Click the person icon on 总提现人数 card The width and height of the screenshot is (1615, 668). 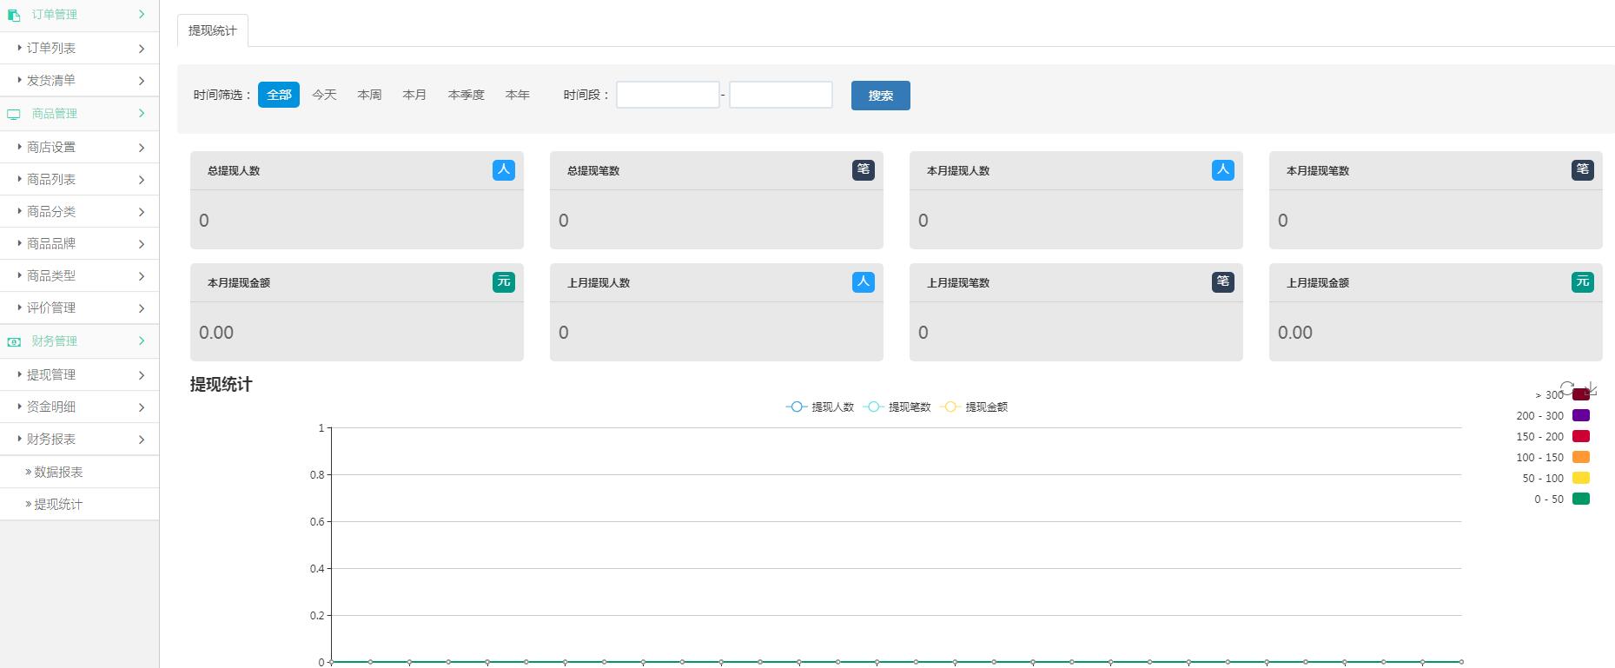click(x=504, y=170)
